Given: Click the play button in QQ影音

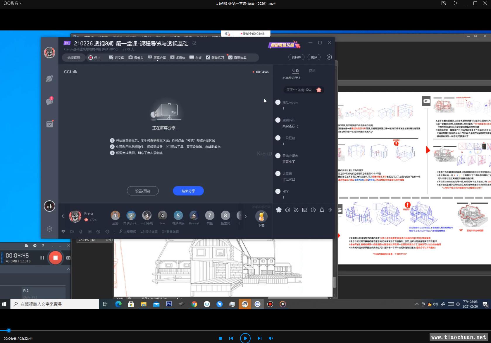Looking at the screenshot, I should (245, 338).
